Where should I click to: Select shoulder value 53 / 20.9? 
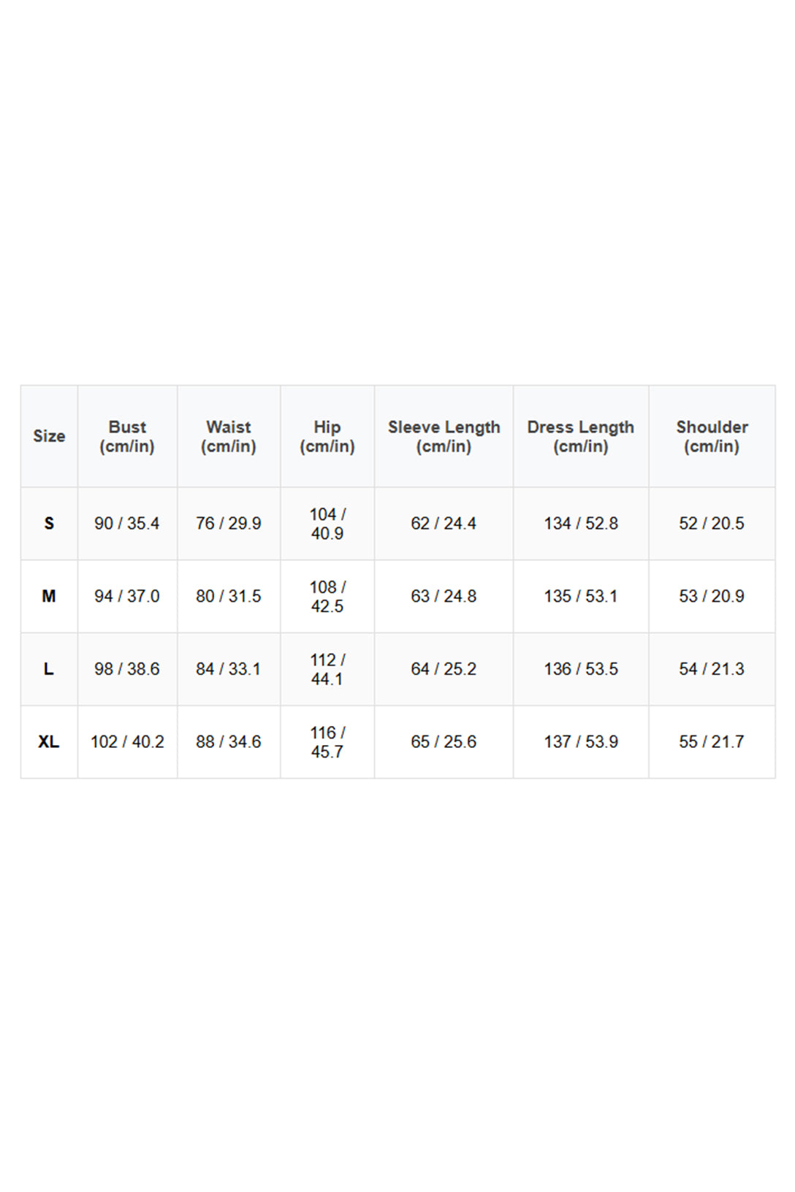(x=712, y=596)
